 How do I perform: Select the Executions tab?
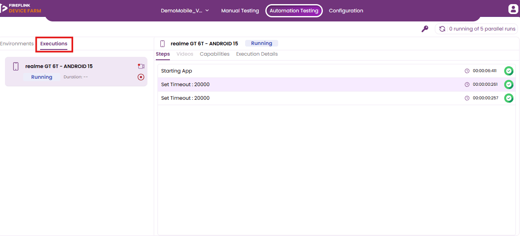tap(54, 44)
